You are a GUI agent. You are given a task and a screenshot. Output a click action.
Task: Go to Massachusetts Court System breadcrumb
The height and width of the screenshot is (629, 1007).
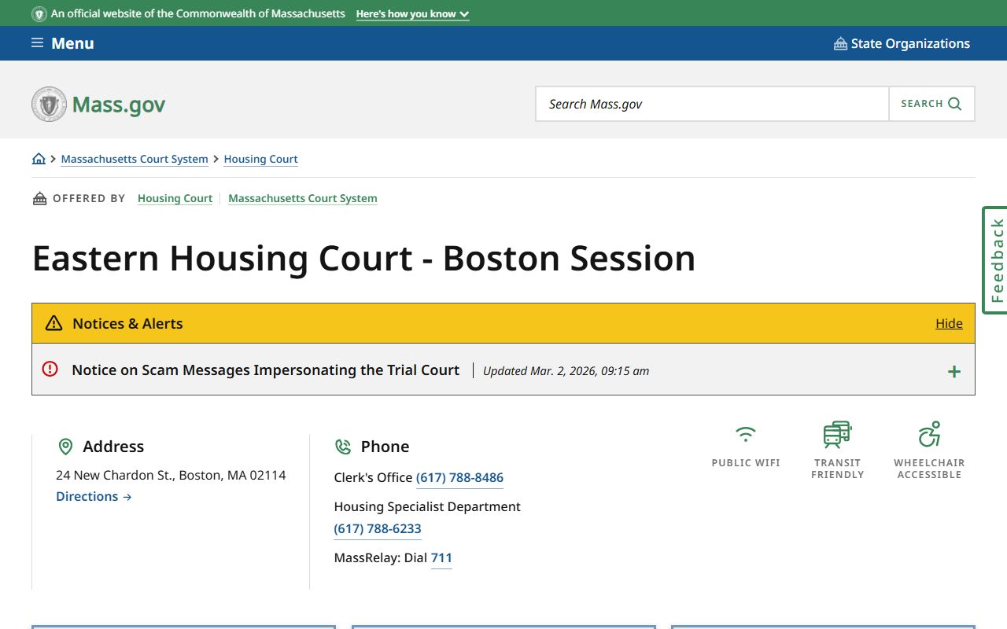[x=135, y=159]
